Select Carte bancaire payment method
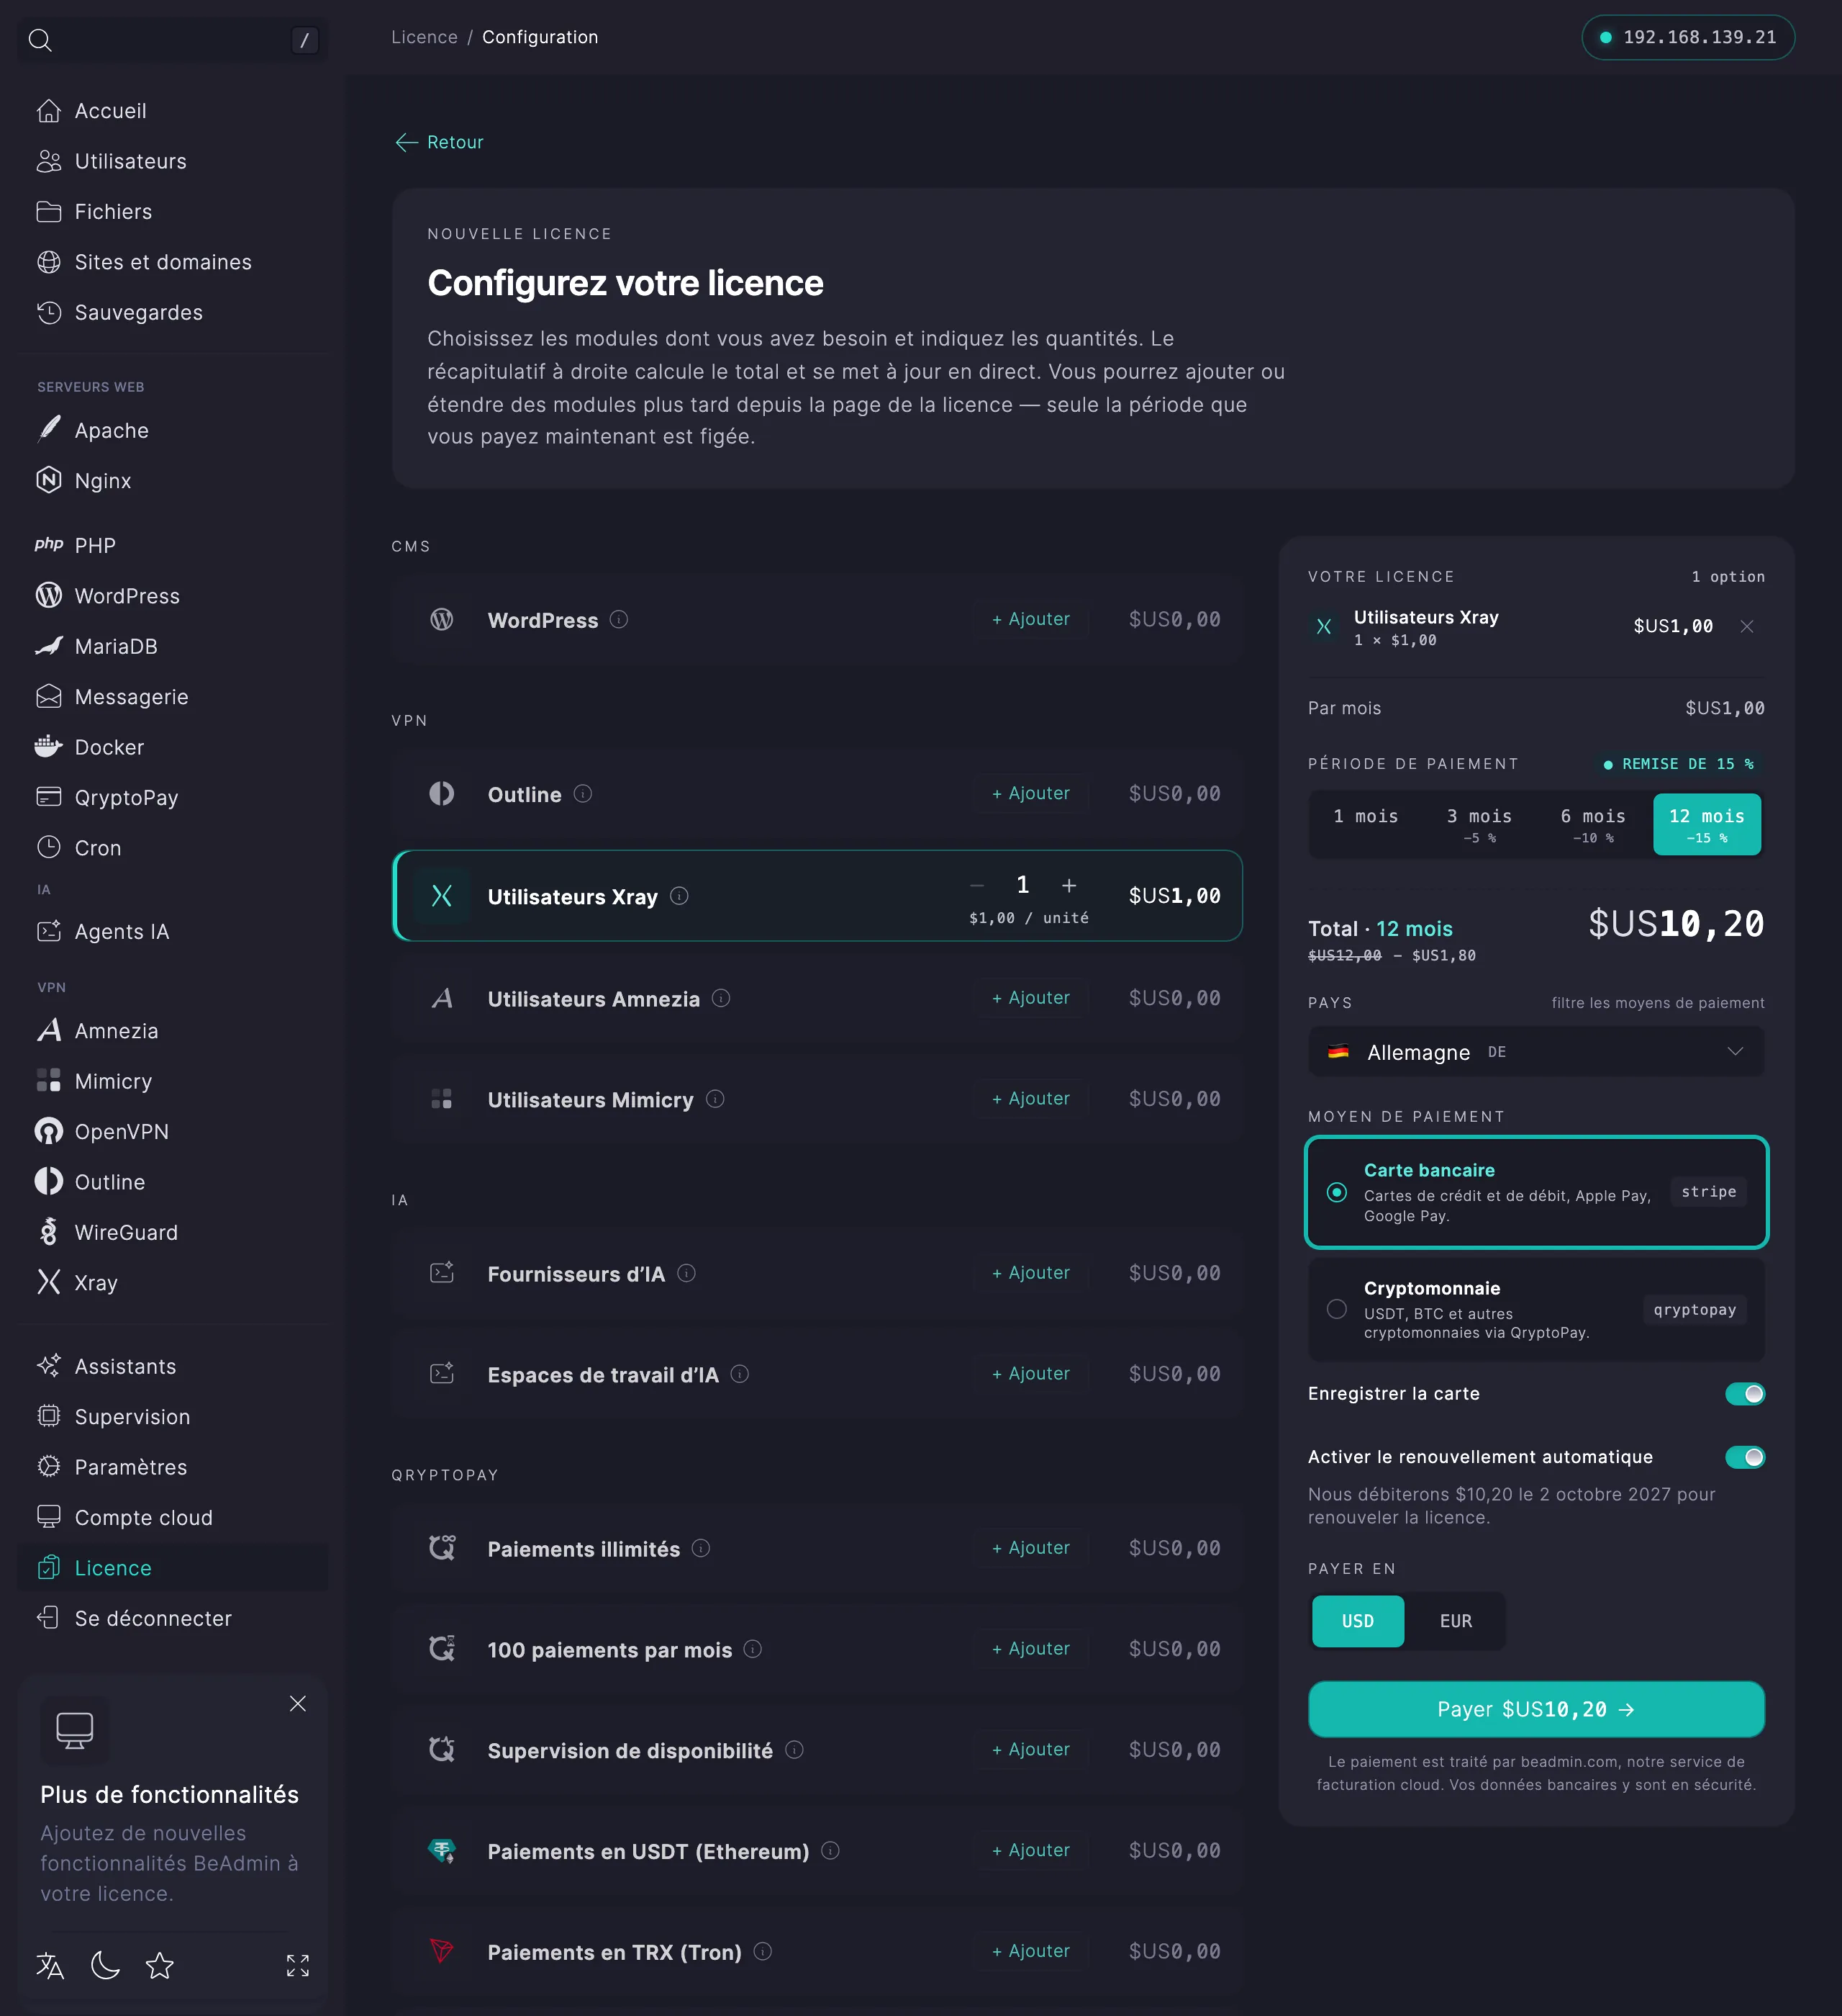1842x2016 pixels. [x=1536, y=1192]
